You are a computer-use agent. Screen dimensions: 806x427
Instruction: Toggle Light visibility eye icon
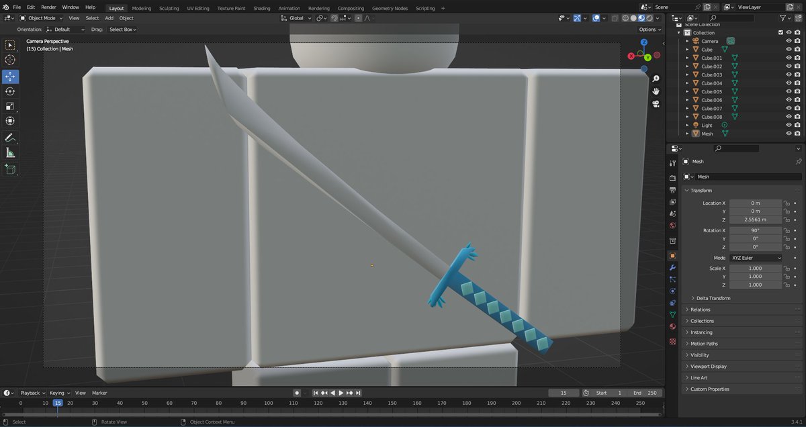pos(789,125)
